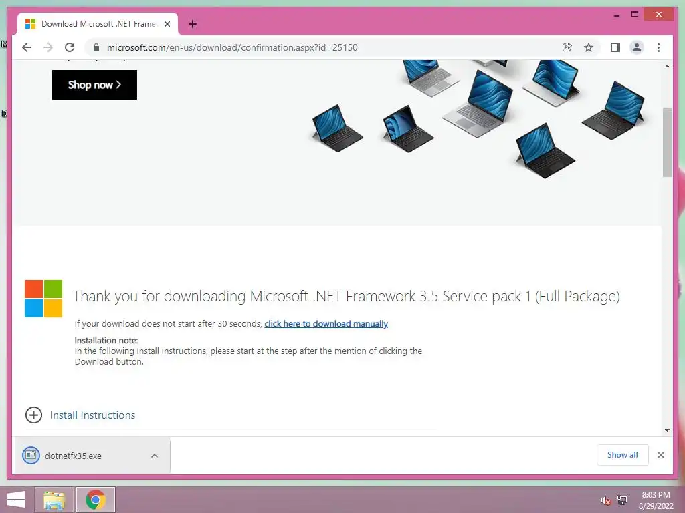
Task: Minimize the Chrome window
Action: (x=616, y=15)
